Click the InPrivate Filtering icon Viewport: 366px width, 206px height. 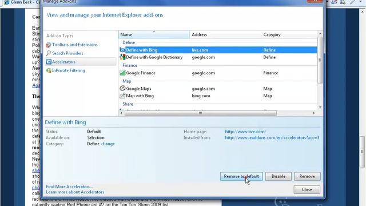tap(49, 70)
